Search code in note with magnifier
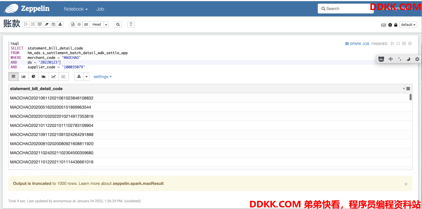The height and width of the screenshot is (209, 422). click(118, 25)
